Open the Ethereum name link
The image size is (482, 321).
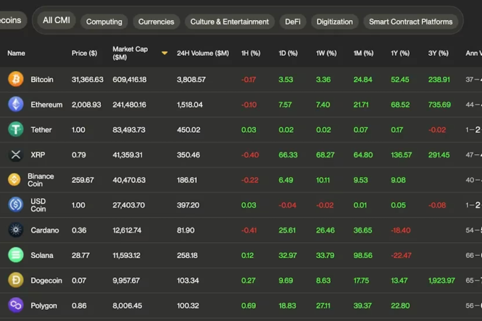(x=46, y=105)
